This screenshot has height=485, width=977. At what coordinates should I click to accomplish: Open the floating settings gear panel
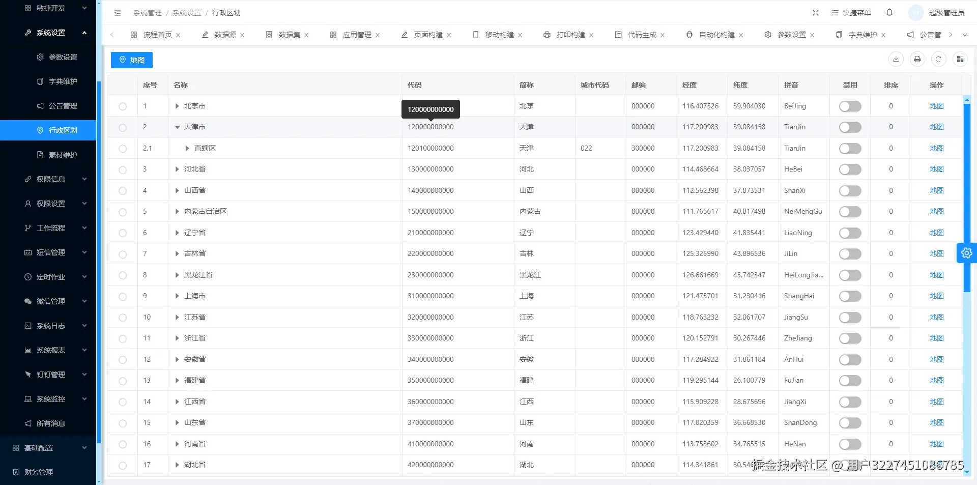click(967, 253)
